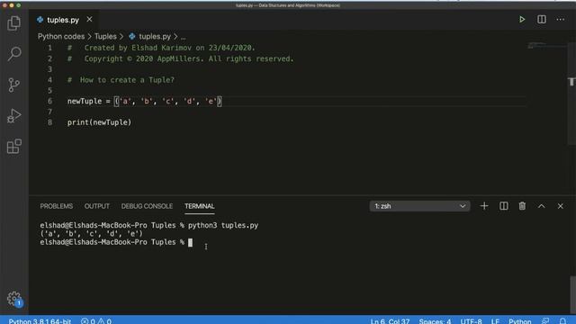Open the Manage gear menu
This screenshot has width=576, height=324.
pos(14,298)
